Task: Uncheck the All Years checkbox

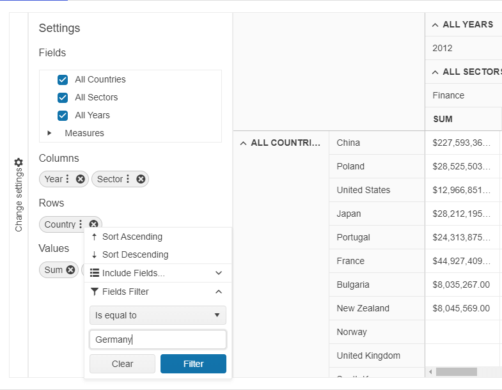Action: click(x=63, y=116)
